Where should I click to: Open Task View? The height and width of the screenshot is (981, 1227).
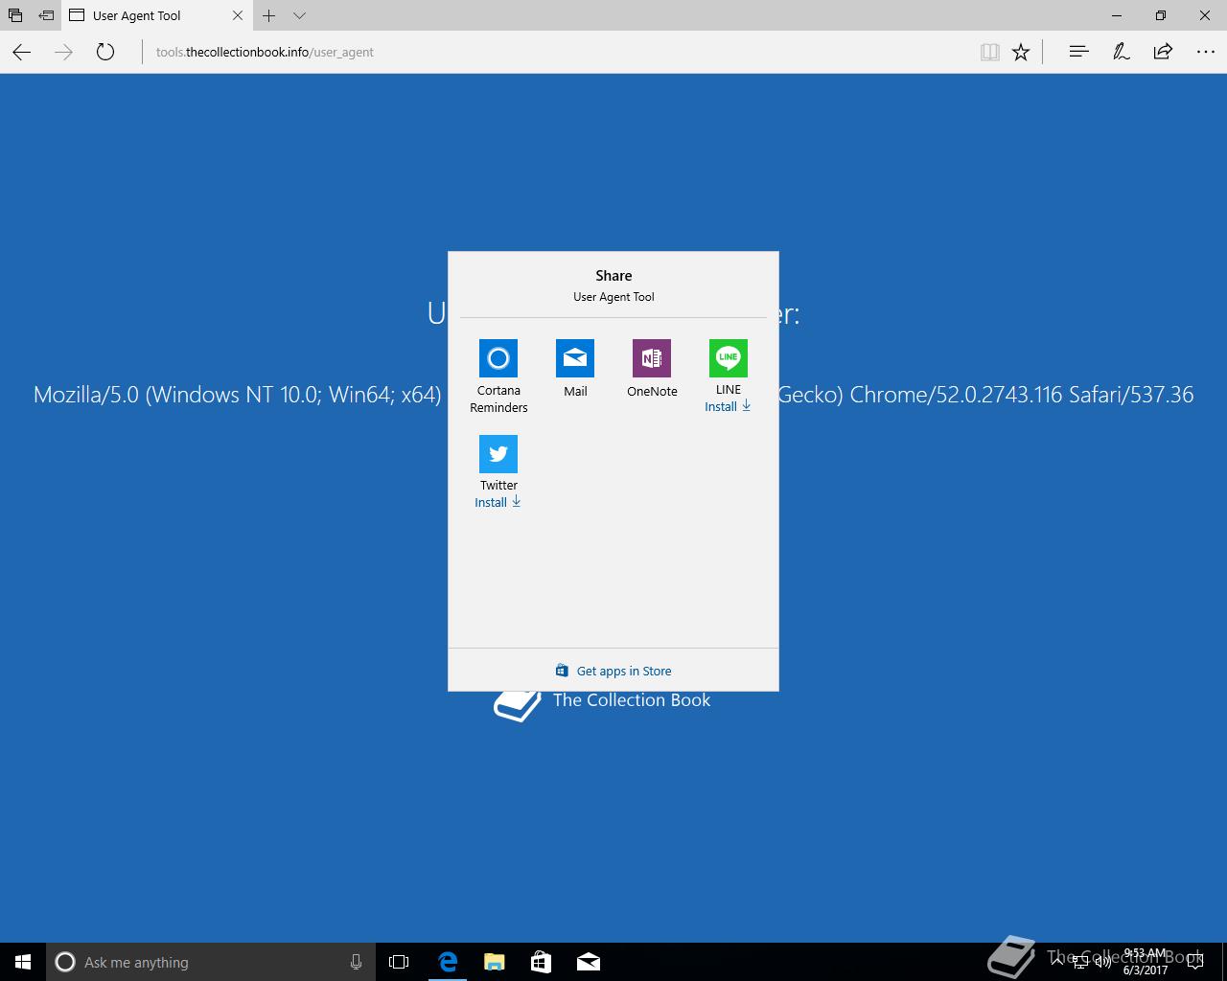pos(399,962)
